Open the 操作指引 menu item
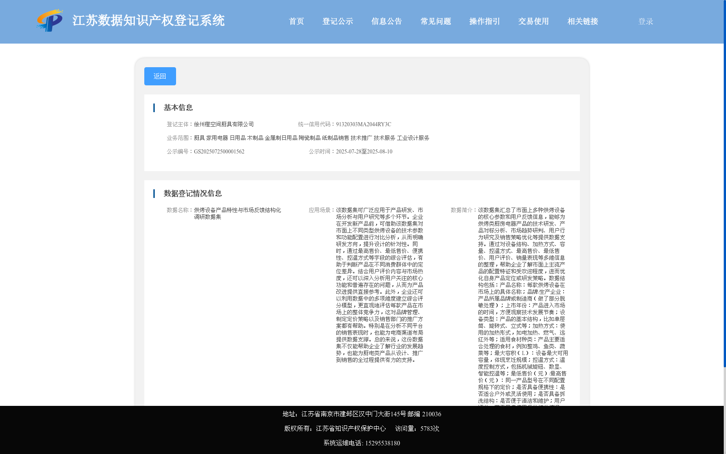Screen dimensions: 726x454 [485, 21]
